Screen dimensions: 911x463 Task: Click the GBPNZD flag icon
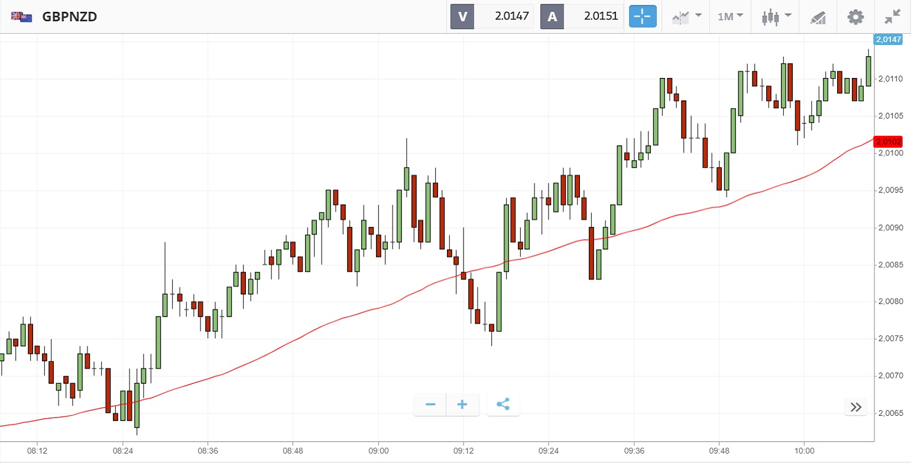click(21, 17)
